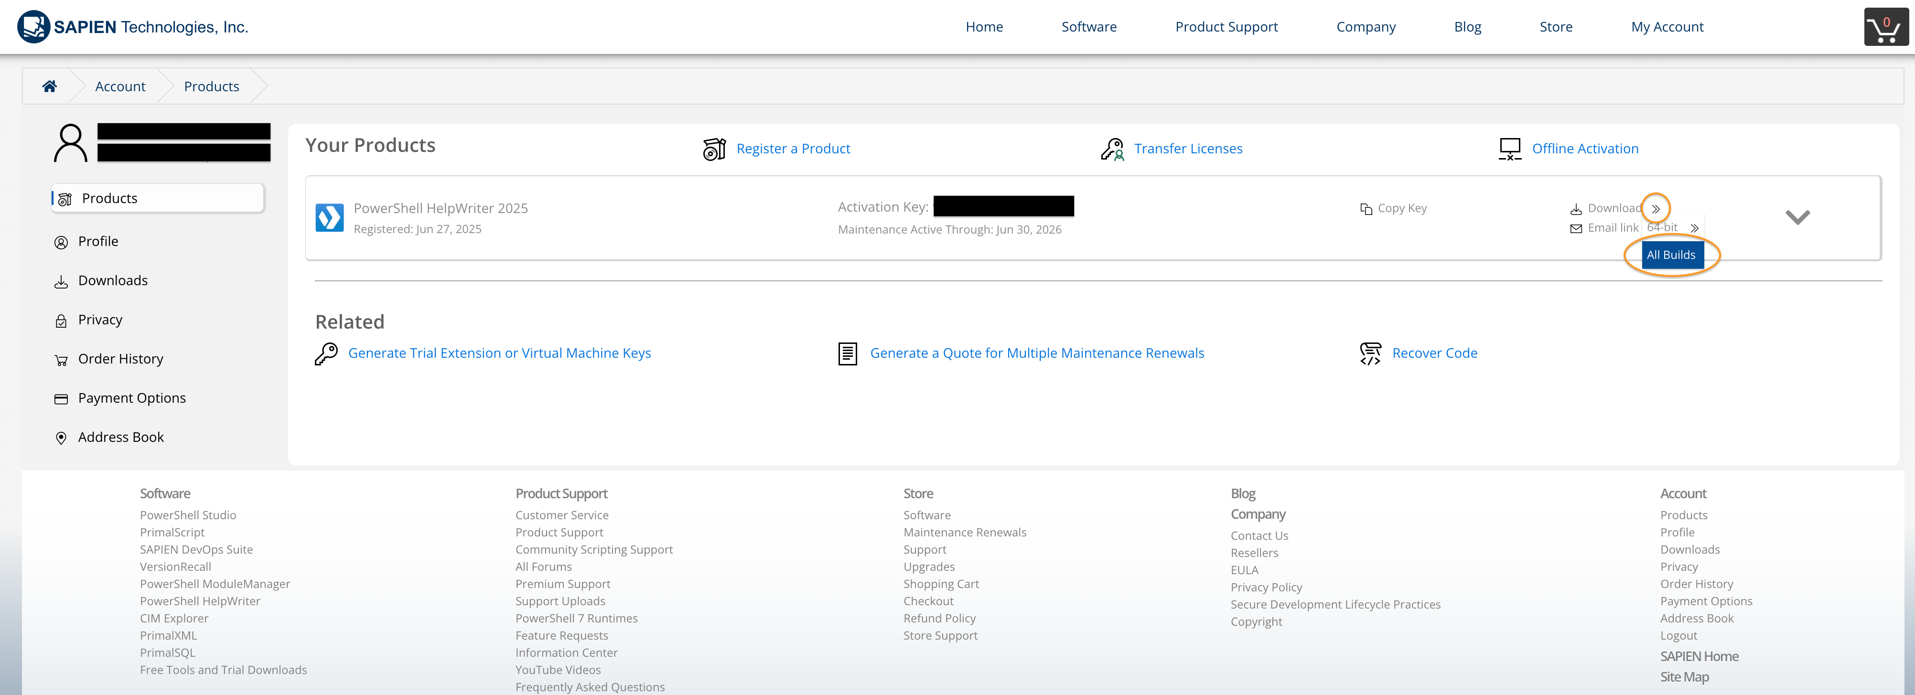The width and height of the screenshot is (1915, 695).
Task: Click the SAPIEN Technologies logo
Action: [x=133, y=27]
